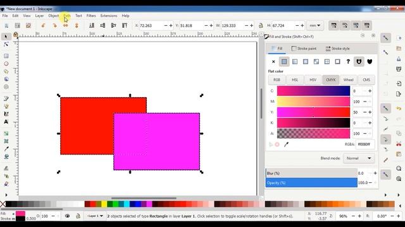Screen dimensions: 405x227
Task: Select radial gradient fill type
Action: 306,62
